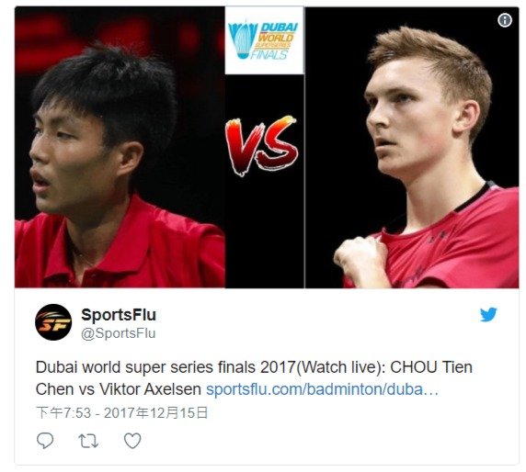Click the '(Watch live)' text in the tweet
526x472 pixels.
339,367
